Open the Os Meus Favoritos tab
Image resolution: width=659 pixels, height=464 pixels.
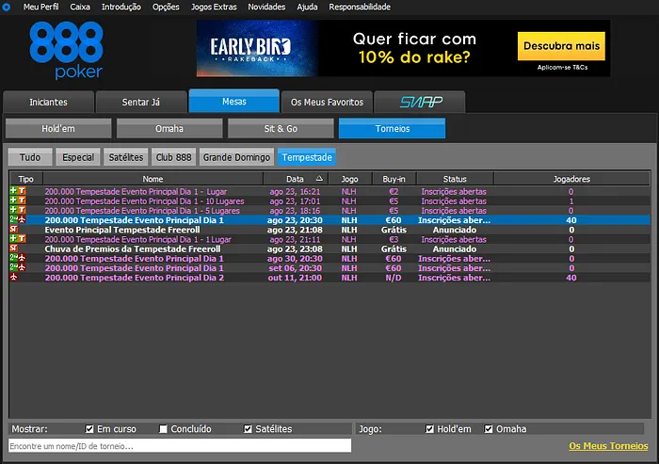pos(327,103)
